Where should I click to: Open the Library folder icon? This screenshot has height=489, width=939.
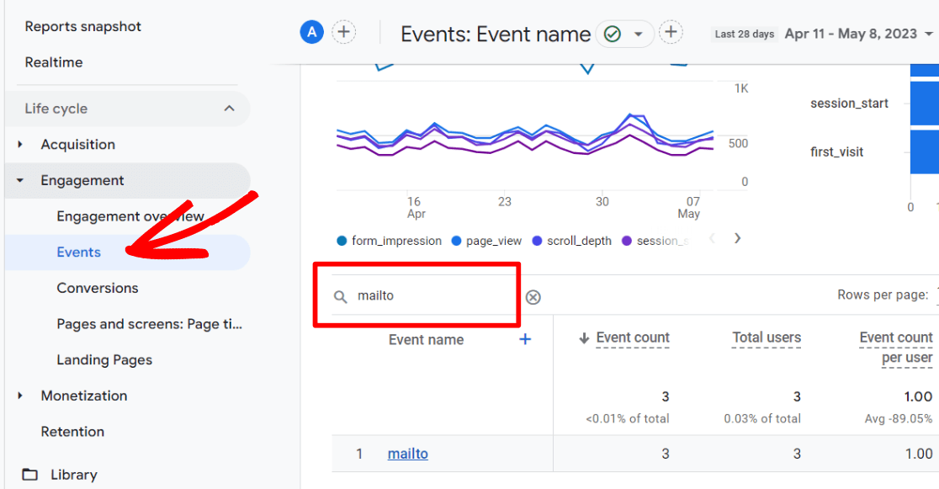coord(30,475)
